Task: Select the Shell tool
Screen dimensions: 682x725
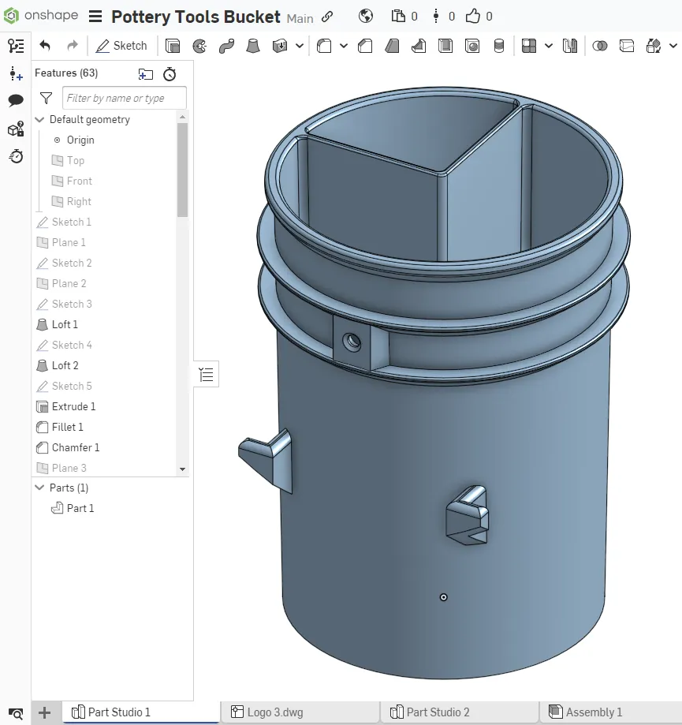Action: pos(445,46)
